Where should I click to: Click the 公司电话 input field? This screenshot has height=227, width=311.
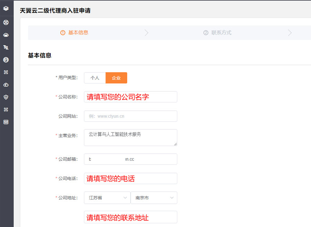131,178
